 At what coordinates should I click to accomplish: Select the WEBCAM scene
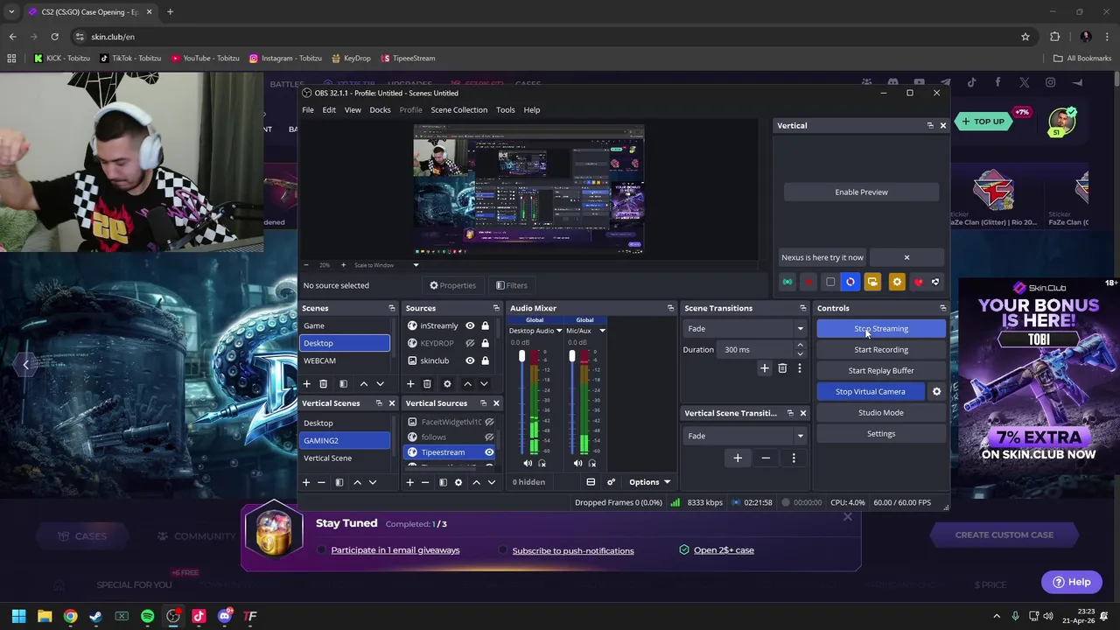tap(345, 360)
